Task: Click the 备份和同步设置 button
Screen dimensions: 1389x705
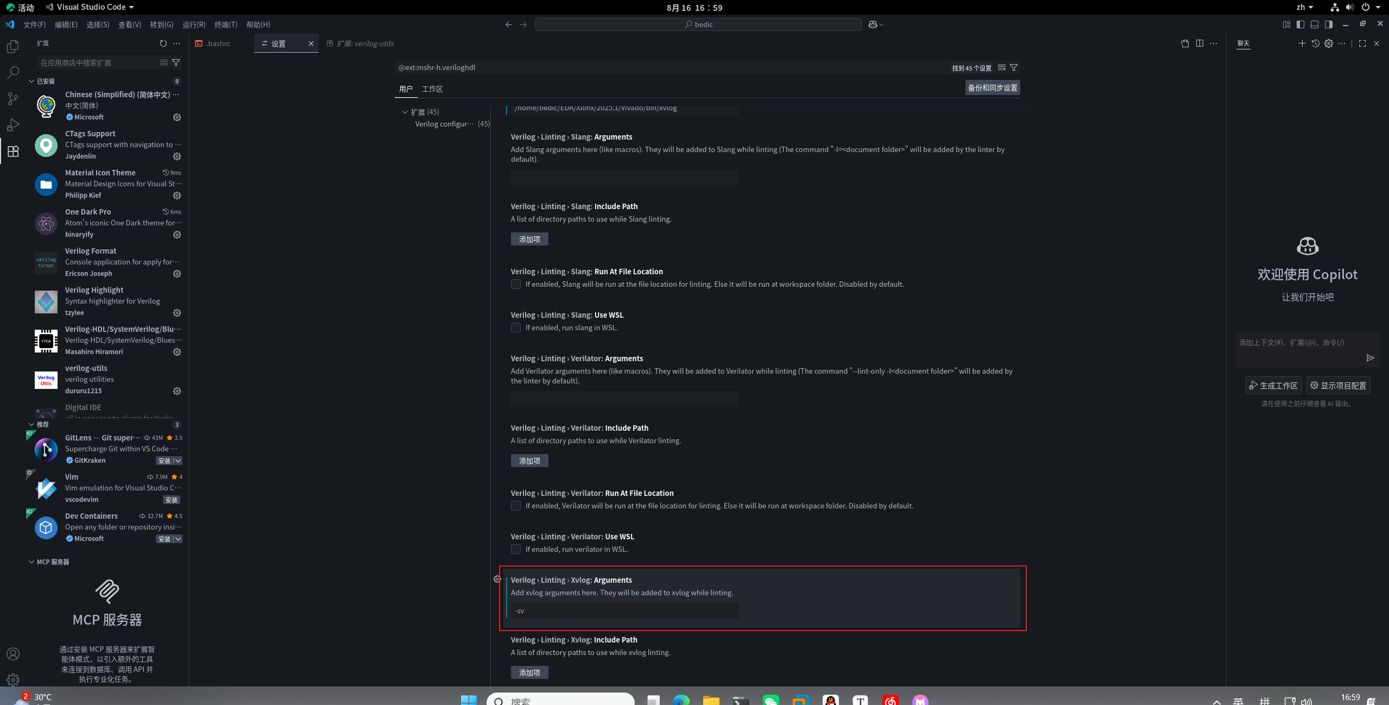Action: (992, 88)
